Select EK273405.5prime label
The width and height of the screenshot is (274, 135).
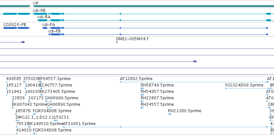(57, 92)
